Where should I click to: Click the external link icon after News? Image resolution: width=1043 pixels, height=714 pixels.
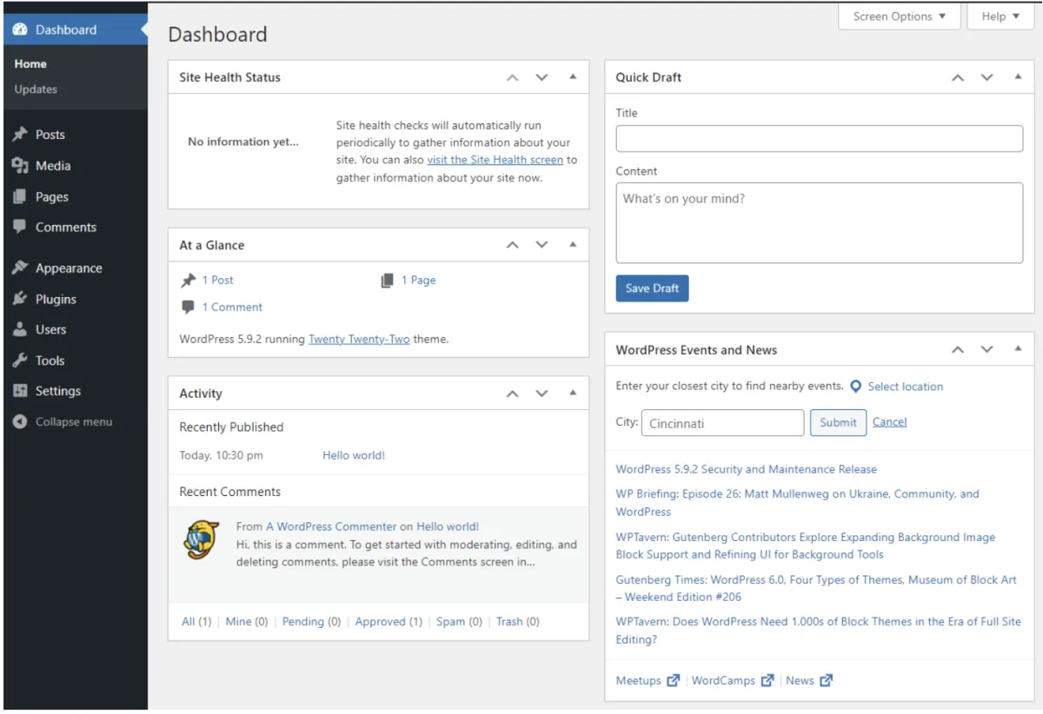click(x=826, y=681)
